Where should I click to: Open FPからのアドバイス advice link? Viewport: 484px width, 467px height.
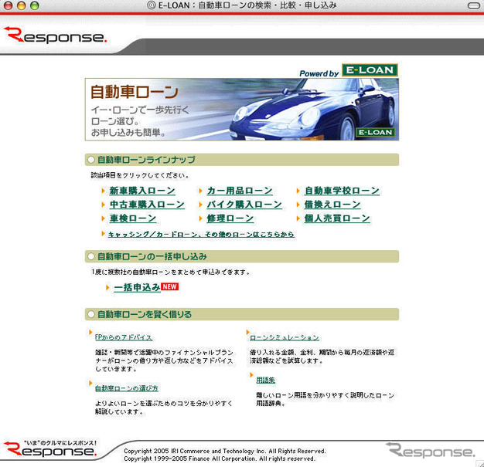click(124, 337)
